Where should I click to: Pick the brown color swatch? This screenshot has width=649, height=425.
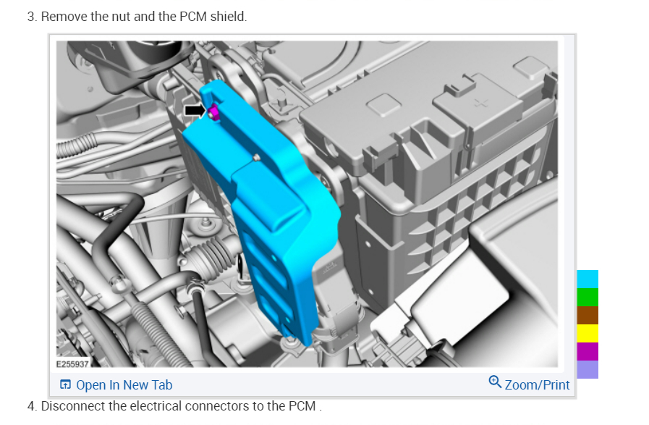(x=588, y=315)
